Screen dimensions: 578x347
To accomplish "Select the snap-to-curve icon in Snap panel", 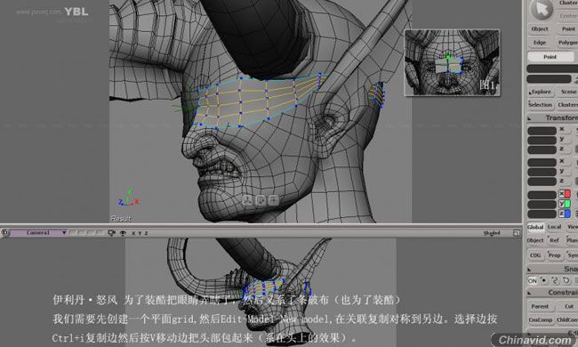I will pos(555,280).
